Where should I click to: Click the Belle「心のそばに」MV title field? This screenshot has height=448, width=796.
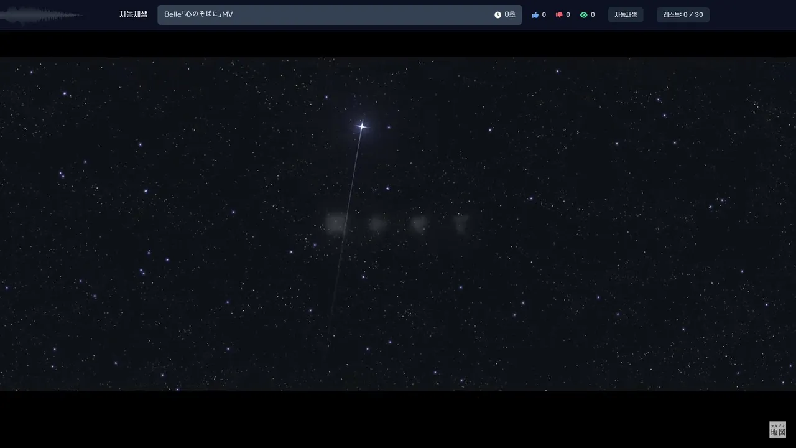339,15
